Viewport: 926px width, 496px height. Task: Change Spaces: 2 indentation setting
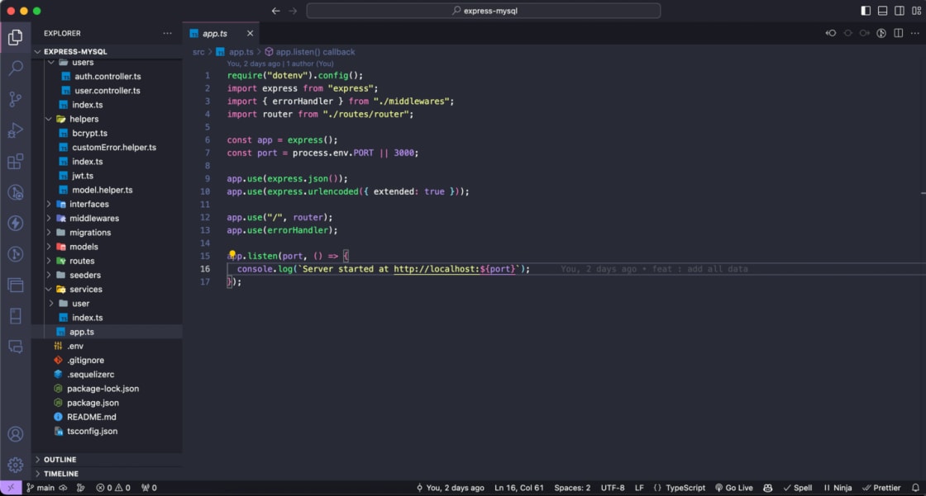pos(571,488)
